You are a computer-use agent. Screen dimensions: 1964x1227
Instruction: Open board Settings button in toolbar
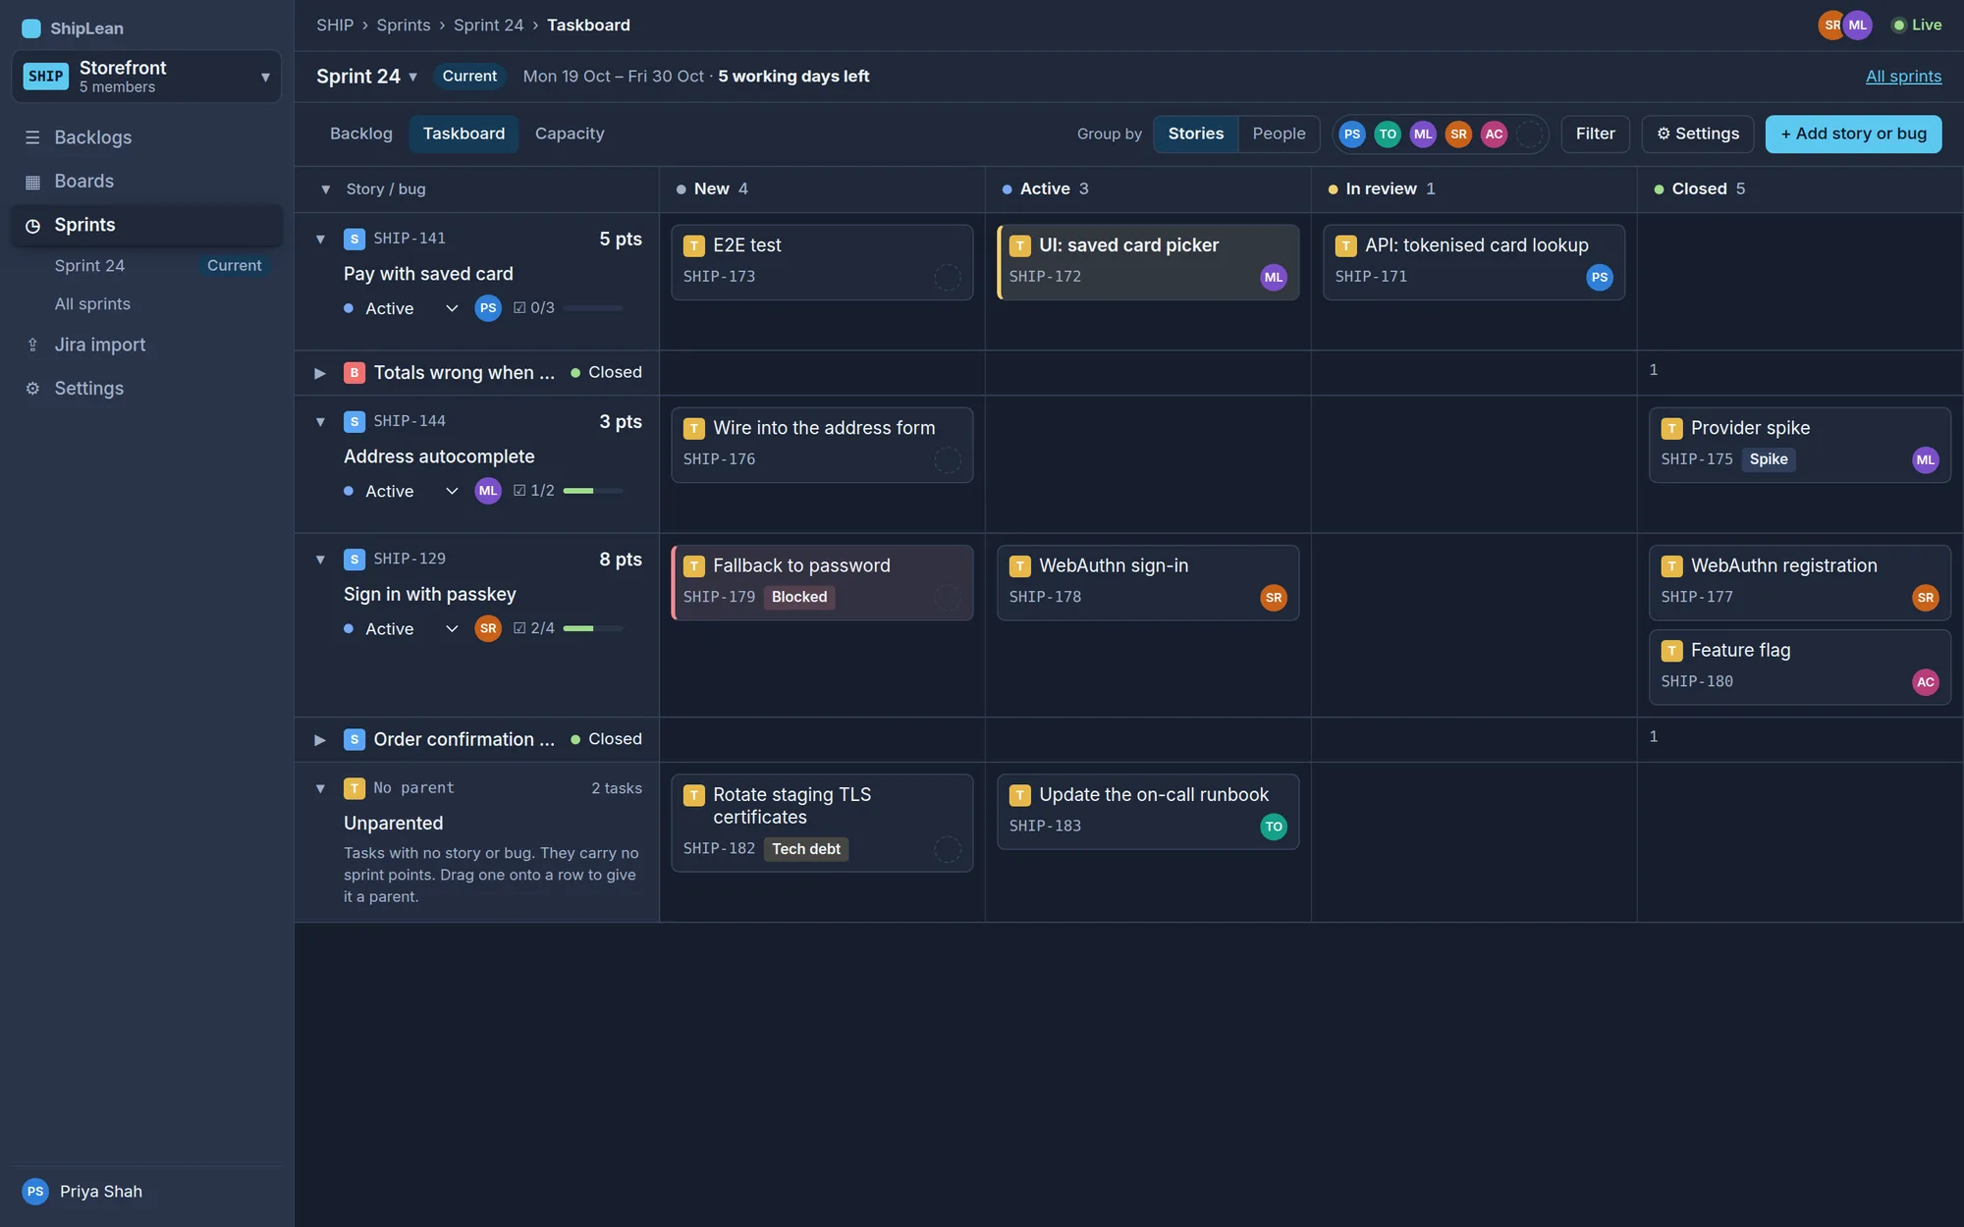coord(1698,133)
